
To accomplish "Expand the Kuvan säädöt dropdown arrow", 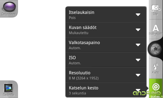I will coord(138,30).
